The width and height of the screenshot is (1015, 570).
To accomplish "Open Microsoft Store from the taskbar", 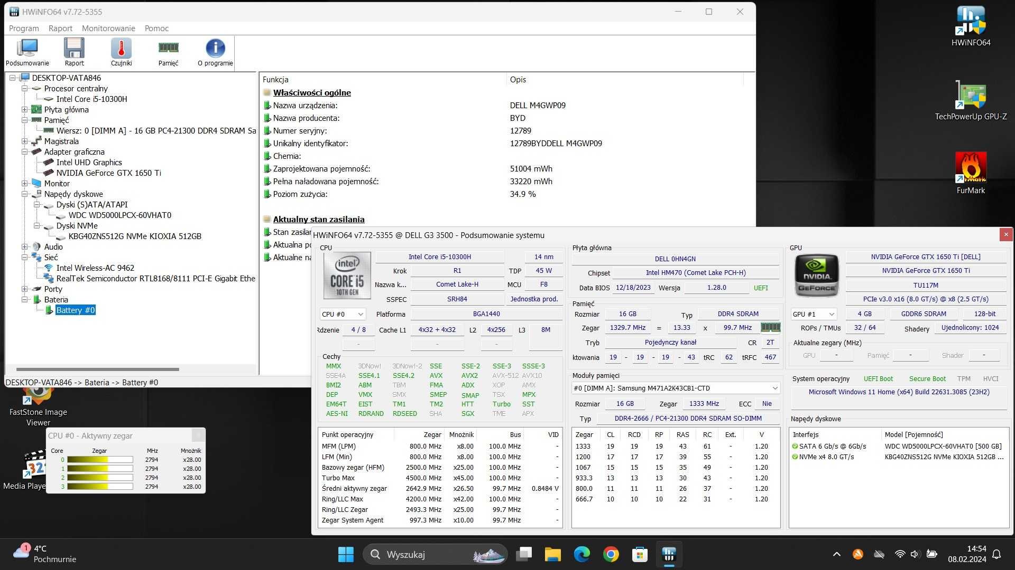I will pyautogui.click(x=640, y=554).
